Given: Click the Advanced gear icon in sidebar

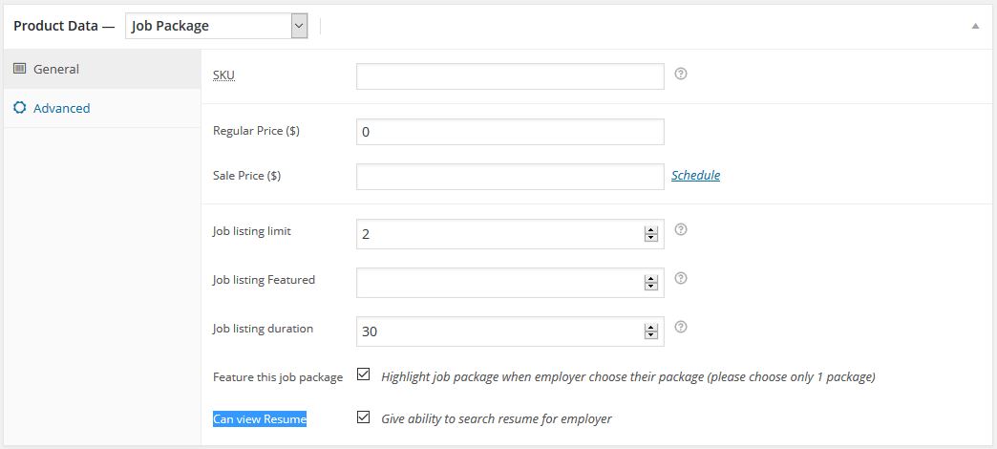Looking at the screenshot, I should point(19,108).
